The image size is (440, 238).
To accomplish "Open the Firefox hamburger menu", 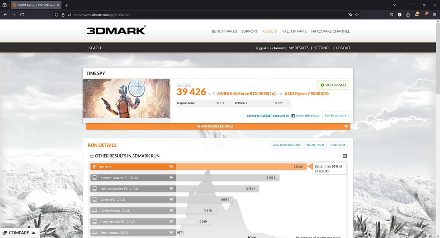I will tap(434, 15).
